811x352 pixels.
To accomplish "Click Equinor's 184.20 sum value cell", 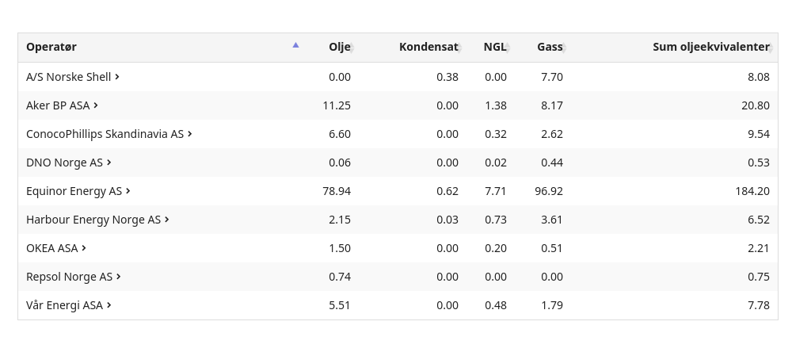I will pyautogui.click(x=752, y=191).
